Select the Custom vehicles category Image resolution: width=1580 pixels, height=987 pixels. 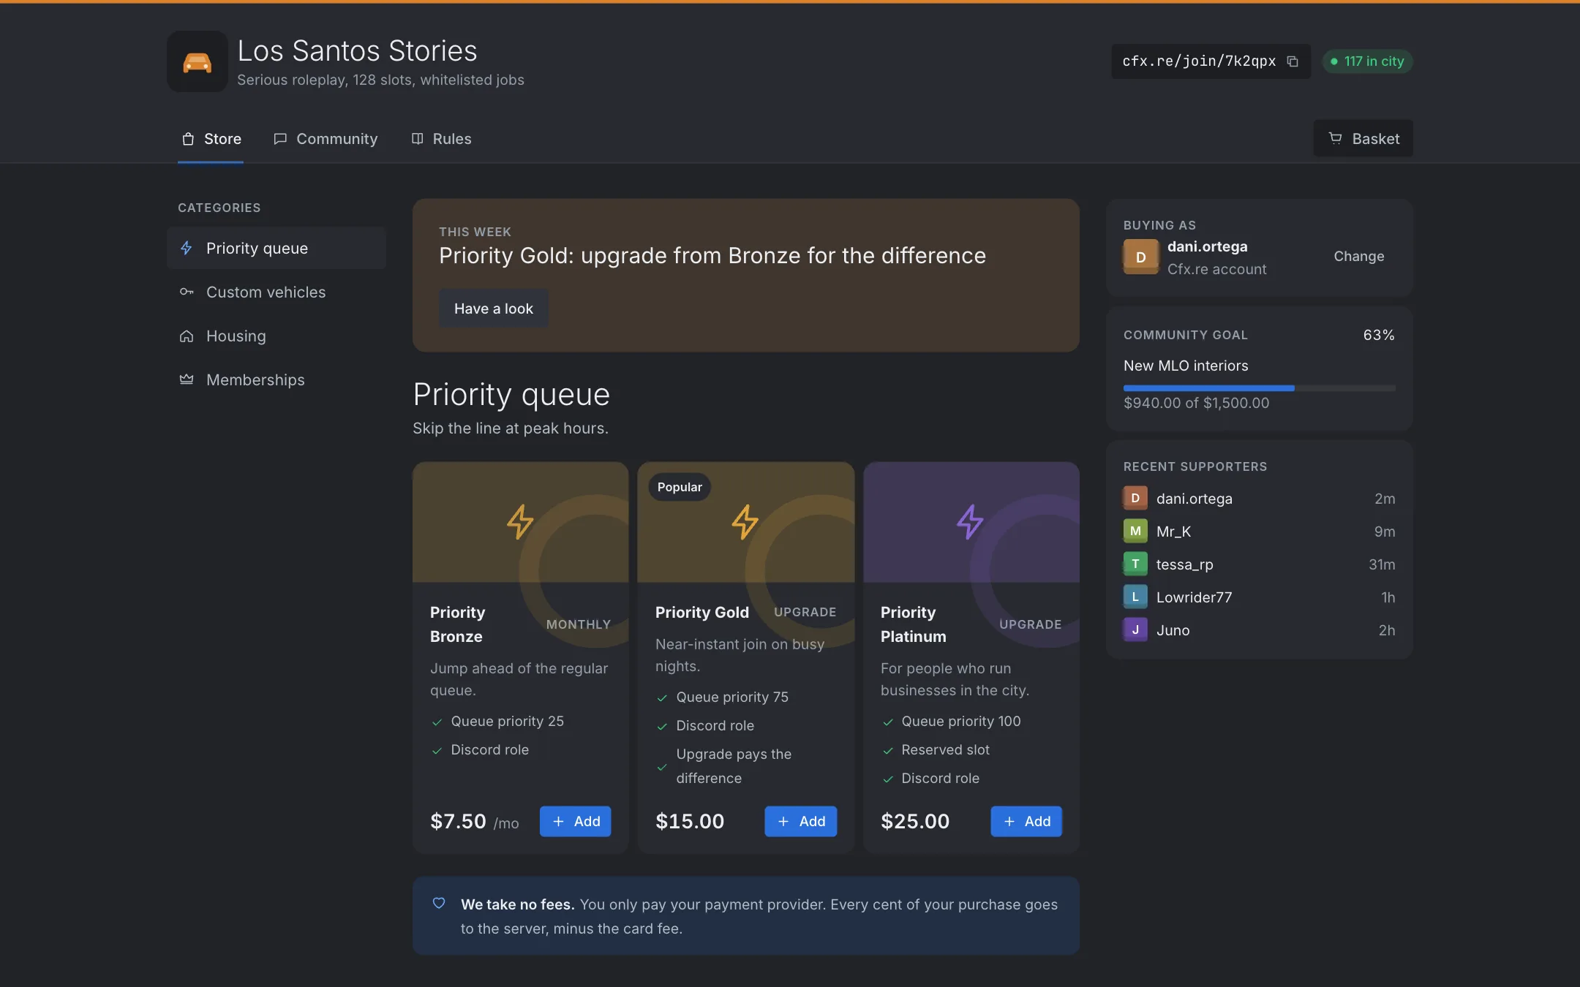coord(276,292)
